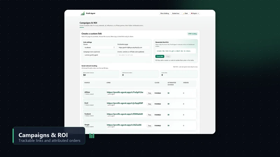Click the disabled Copy button beside Create link
280x157 pixels.
point(168,57)
